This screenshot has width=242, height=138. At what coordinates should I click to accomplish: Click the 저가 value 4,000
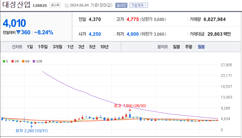click(133, 34)
